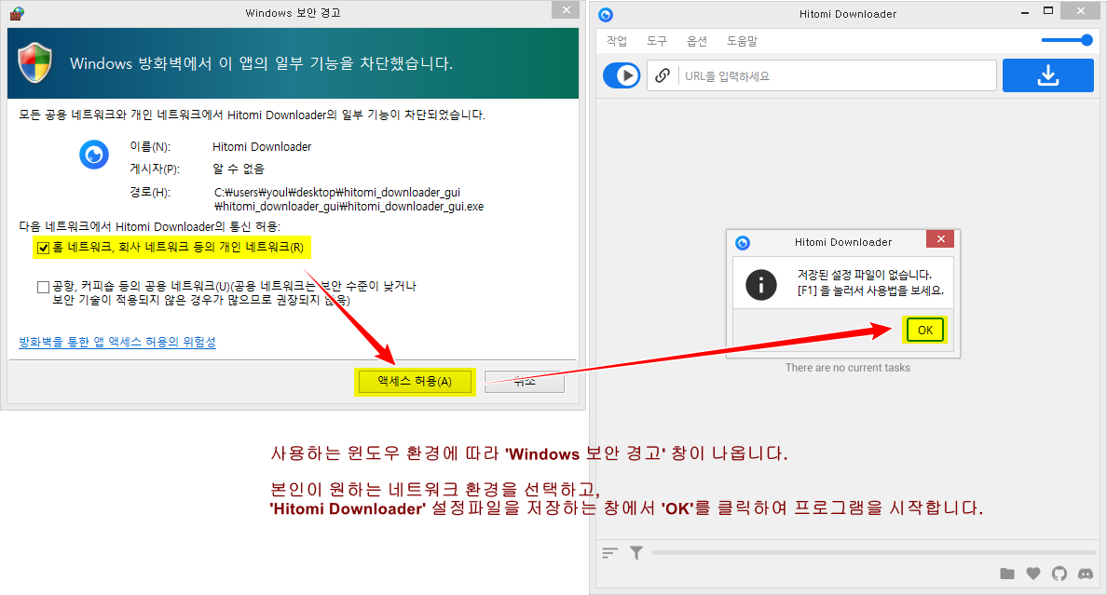Close the Hitomi Downloader message dialog
The image size is (1107, 595).
(x=940, y=239)
